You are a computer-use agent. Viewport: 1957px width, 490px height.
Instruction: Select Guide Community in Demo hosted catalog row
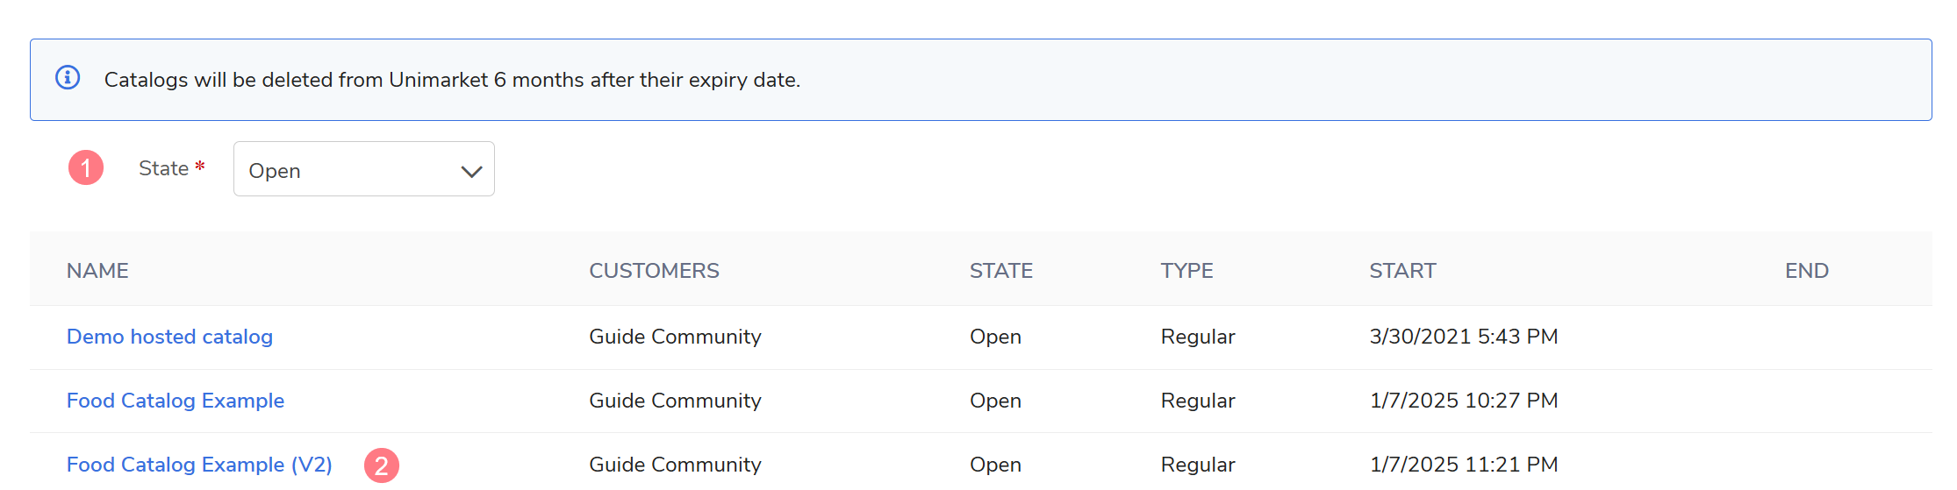tap(675, 337)
